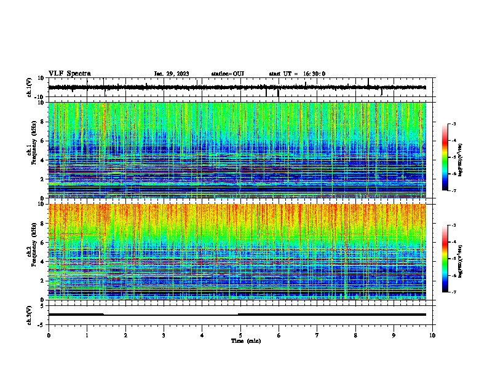
Task: Click the ch.2 spectrogram plot
Action: tap(237, 252)
